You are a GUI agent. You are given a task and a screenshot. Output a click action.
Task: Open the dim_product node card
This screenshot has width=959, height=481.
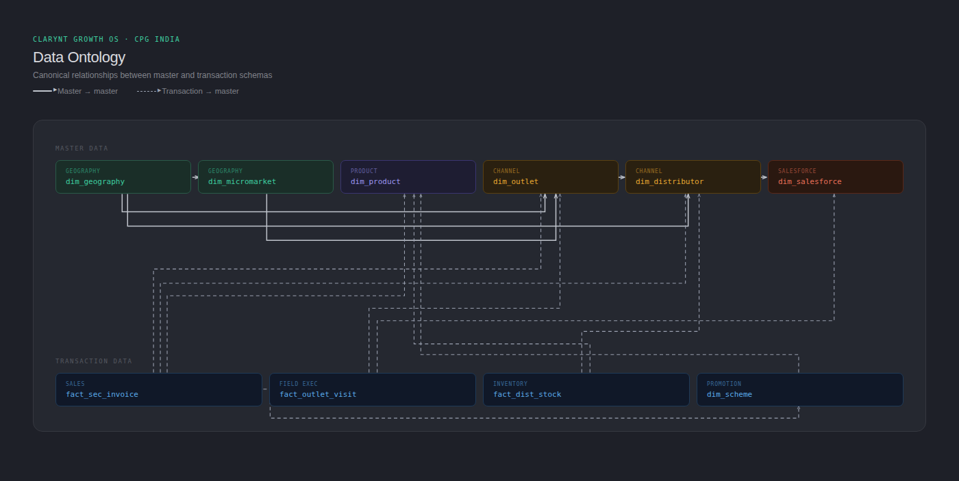click(x=408, y=177)
